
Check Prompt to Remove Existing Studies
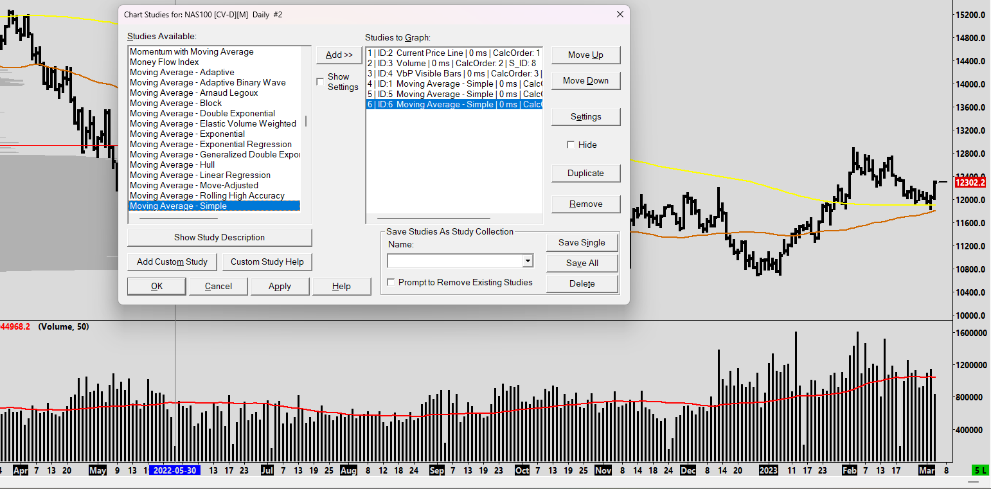click(391, 282)
